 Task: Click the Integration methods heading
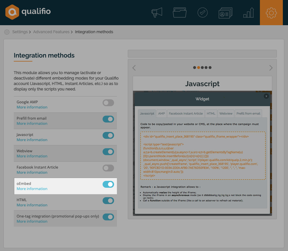pyautogui.click(x=44, y=56)
